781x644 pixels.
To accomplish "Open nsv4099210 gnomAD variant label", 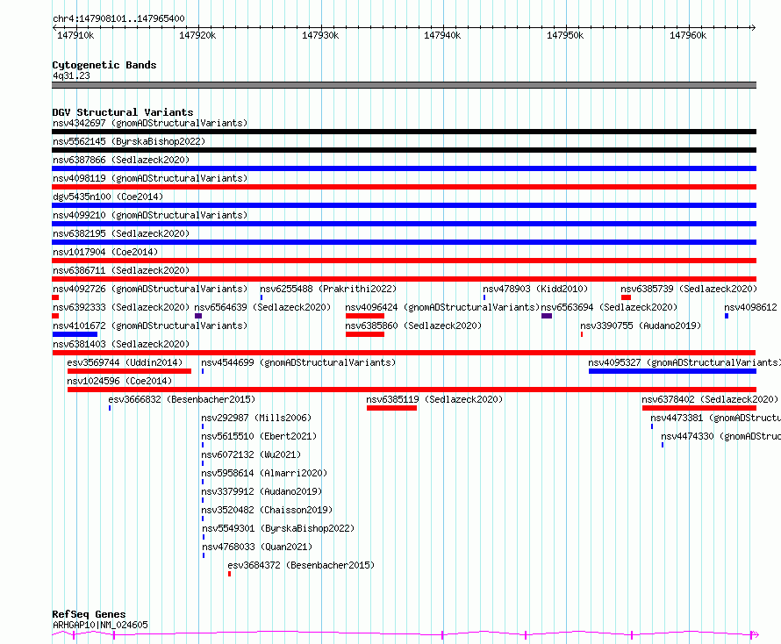I will 150,215.
